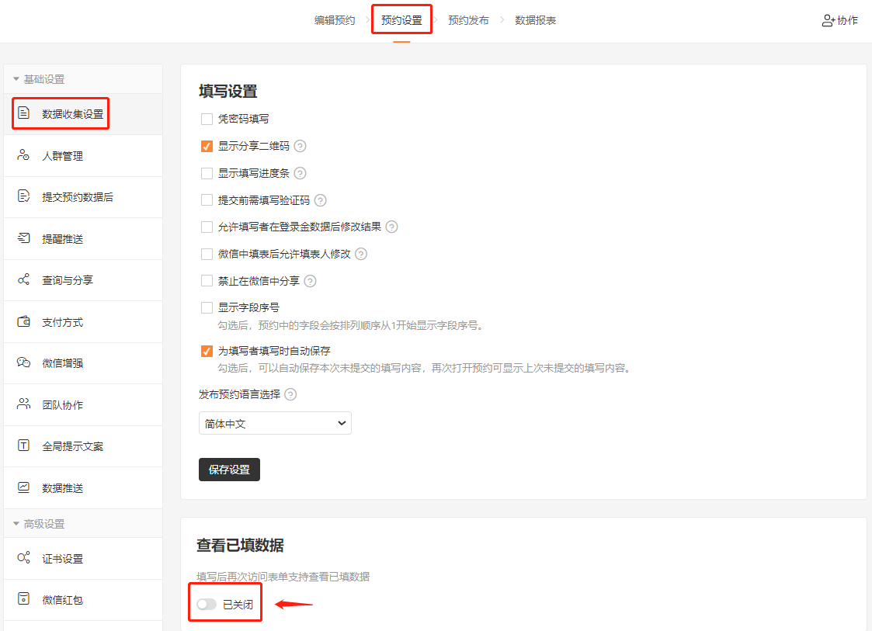This screenshot has height=631, width=872.
Task: Click help icon beside 发布预约语言选择
Action: click(290, 395)
